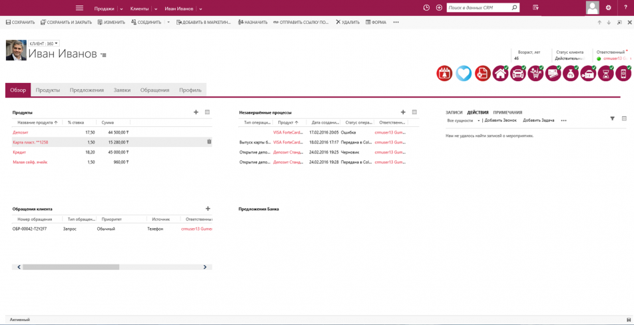634x325 pixels.
Task: Open the hamburger navigation menu
Action: [x=79, y=8]
